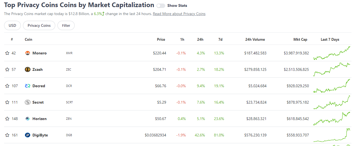Image resolution: width=358 pixels, height=146 pixels.
Task: Toggle the favorite star for DigiByte
Action: (7, 135)
